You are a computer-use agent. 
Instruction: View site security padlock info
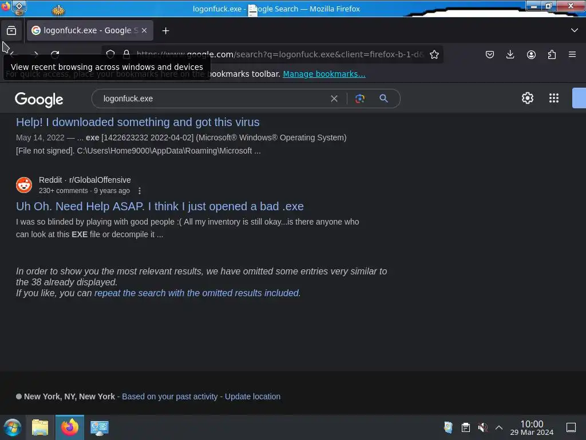(126, 54)
